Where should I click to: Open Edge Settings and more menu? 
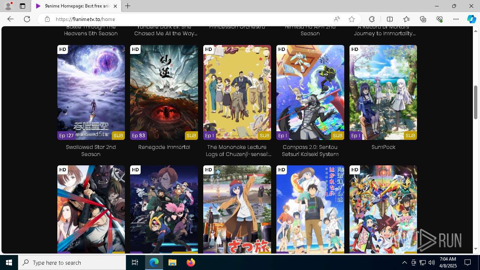pos(456,19)
